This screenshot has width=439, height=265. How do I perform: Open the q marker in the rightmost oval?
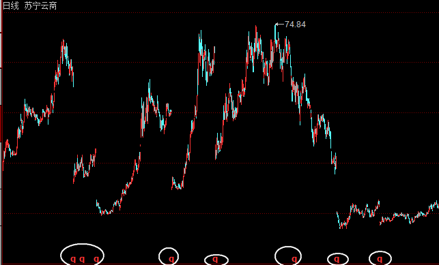380,259
